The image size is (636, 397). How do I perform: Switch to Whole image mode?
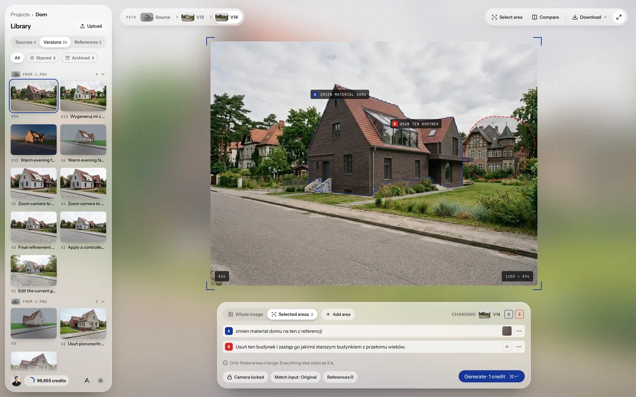245,314
